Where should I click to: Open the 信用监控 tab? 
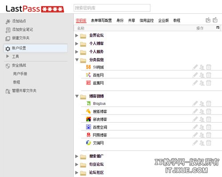click(147, 21)
